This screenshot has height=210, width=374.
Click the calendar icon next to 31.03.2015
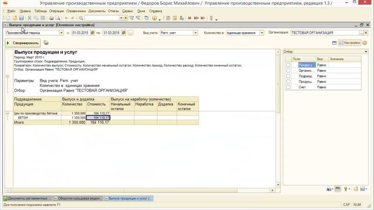tap(123, 33)
